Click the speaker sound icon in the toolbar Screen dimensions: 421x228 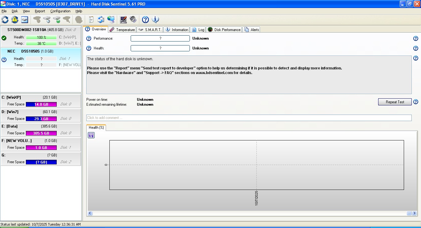(x=133, y=20)
